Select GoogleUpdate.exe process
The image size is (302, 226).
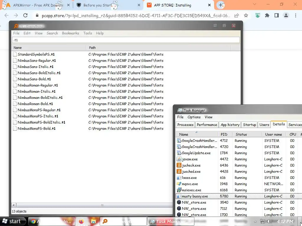(x=239, y=153)
